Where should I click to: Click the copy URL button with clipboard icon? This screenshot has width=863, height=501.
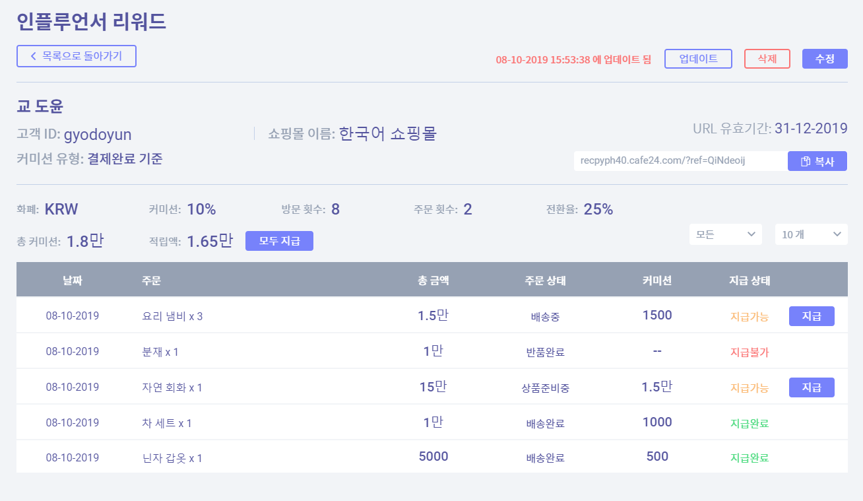pos(817,161)
